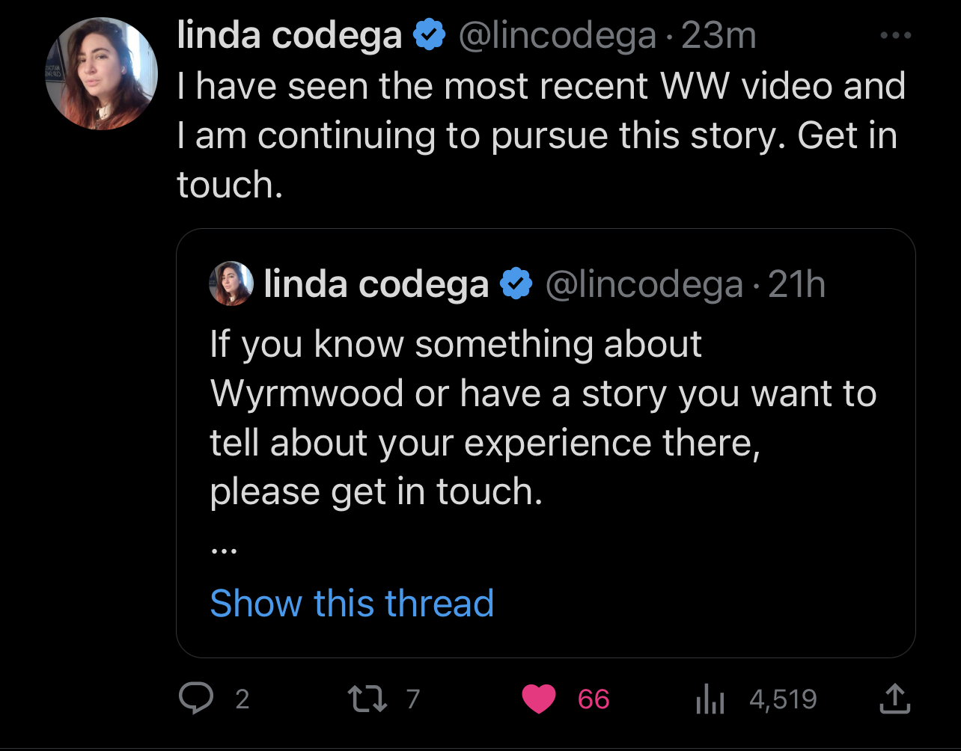This screenshot has width=961, height=751.
Task: Click the verified badge beside the top name
Action: [430, 35]
